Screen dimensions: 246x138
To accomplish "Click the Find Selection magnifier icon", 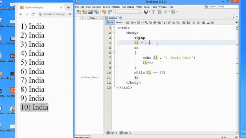I will click(146, 23).
